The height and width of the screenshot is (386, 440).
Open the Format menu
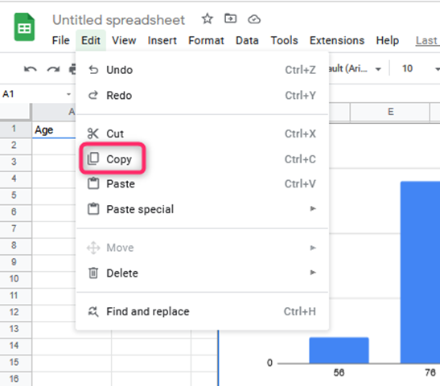click(x=206, y=40)
